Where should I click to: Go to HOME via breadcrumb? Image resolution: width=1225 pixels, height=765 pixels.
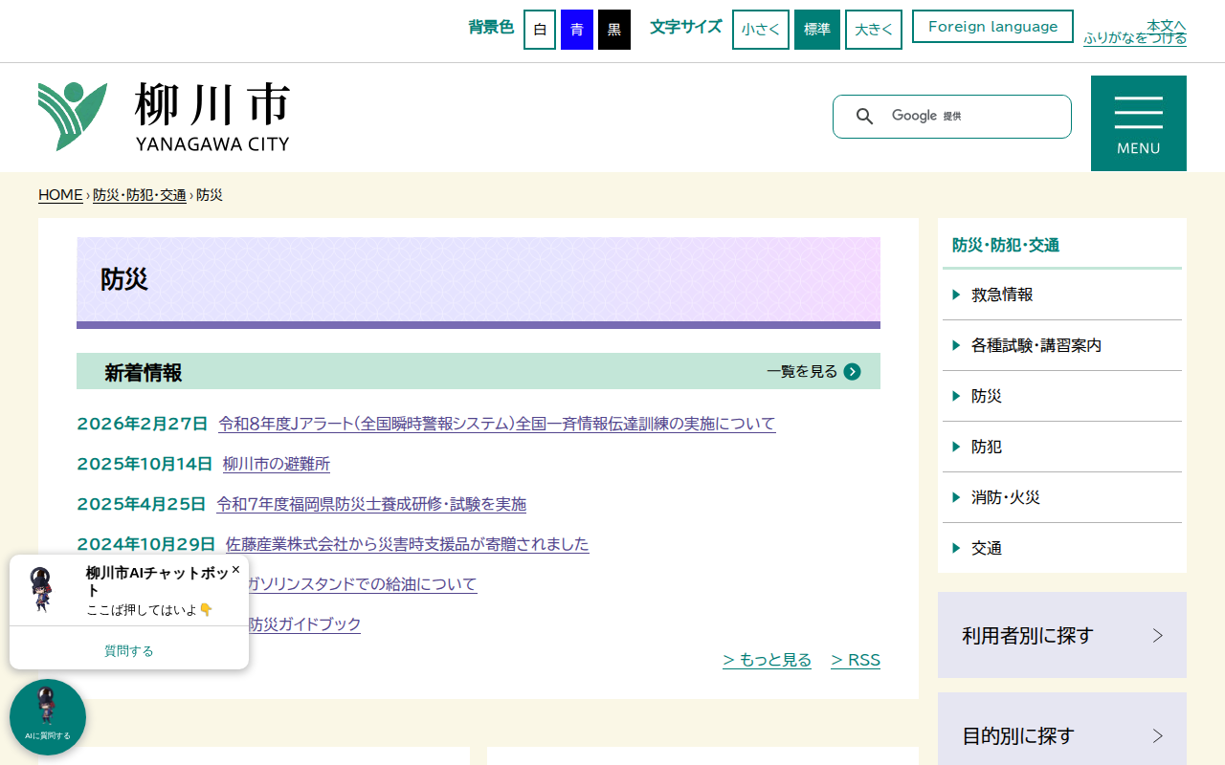click(60, 194)
